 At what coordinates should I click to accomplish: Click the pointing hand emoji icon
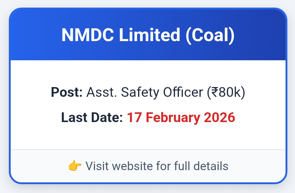click(x=75, y=166)
